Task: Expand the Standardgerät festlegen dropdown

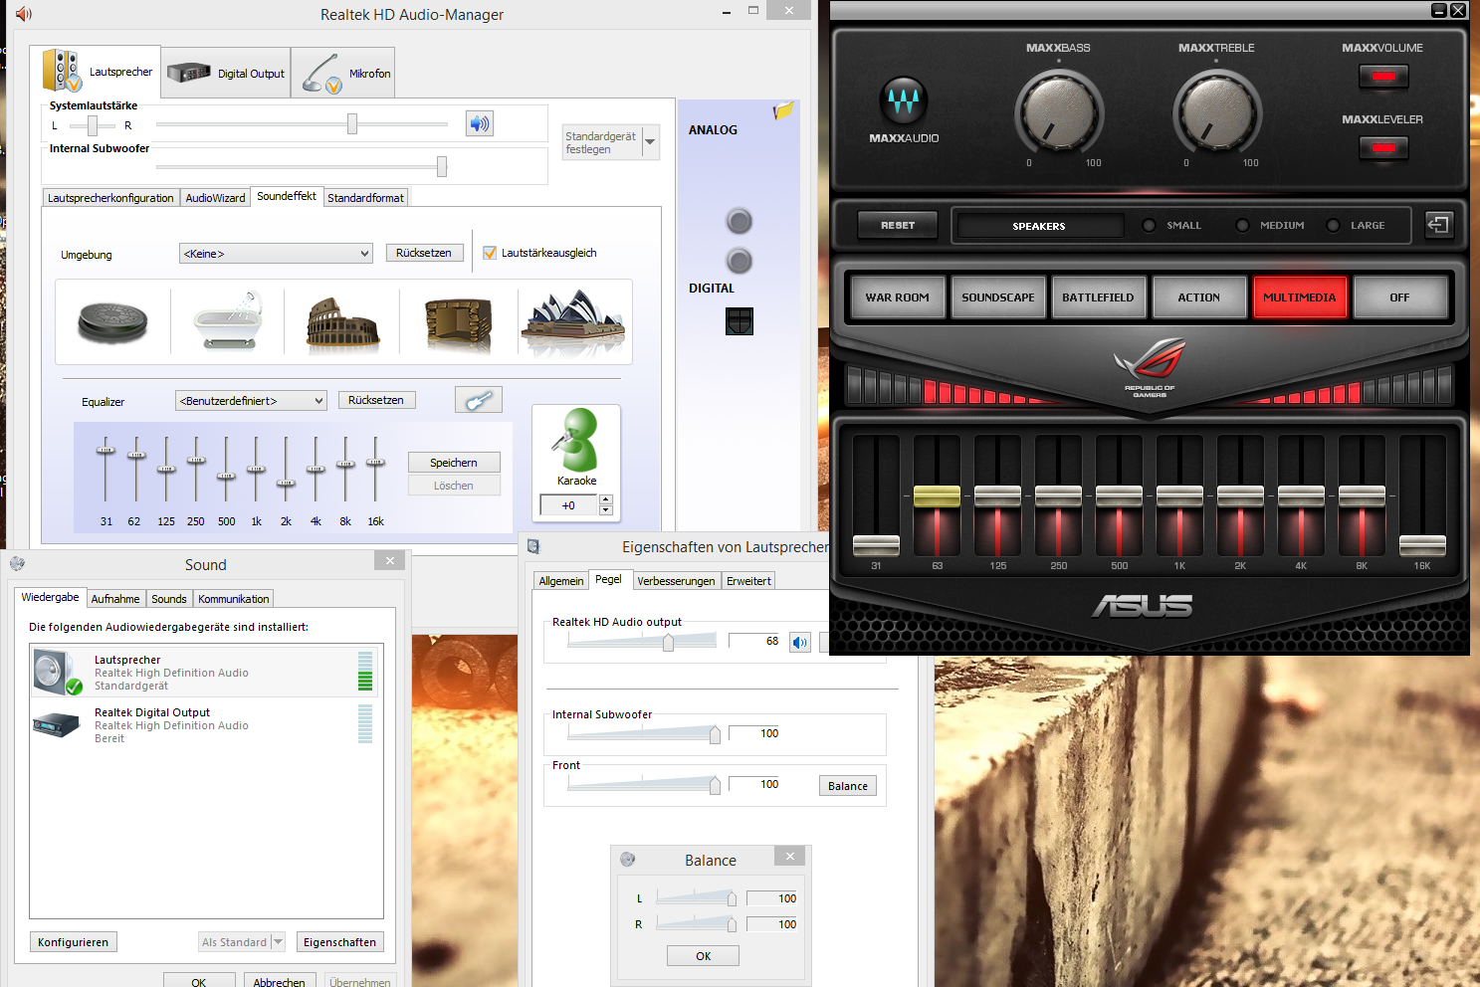Action: pyautogui.click(x=651, y=142)
